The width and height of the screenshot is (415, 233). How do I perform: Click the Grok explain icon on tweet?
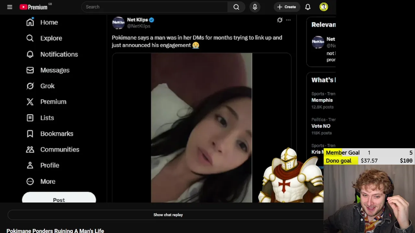[x=280, y=20]
